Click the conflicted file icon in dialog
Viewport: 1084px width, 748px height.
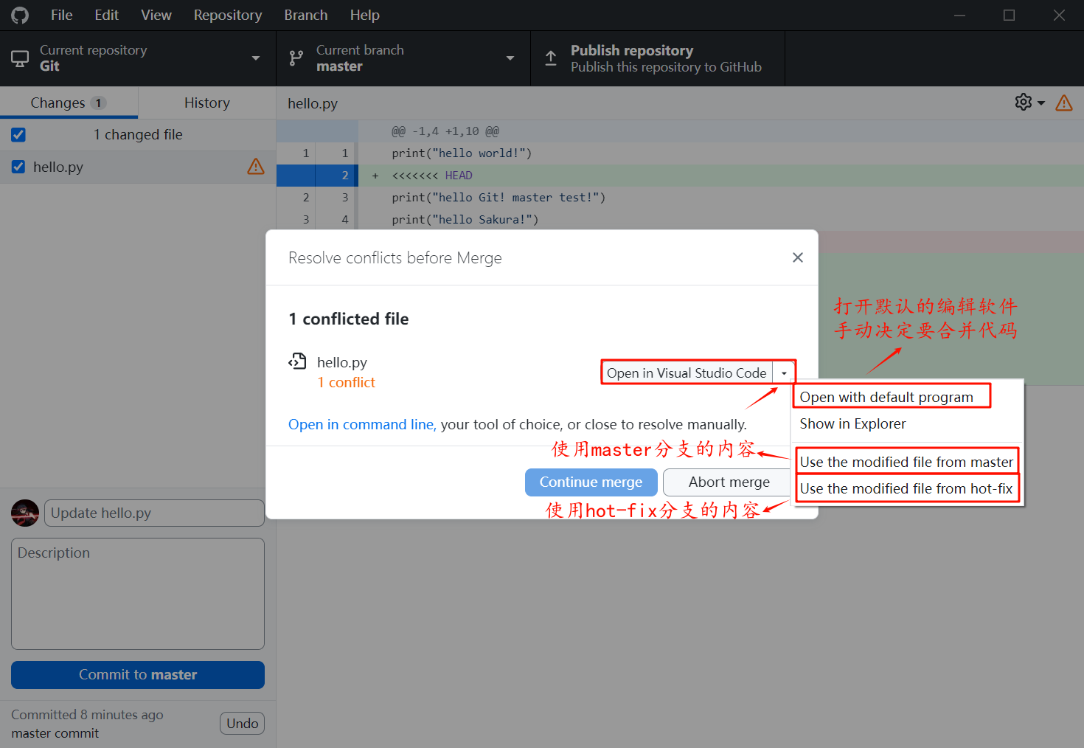(297, 361)
